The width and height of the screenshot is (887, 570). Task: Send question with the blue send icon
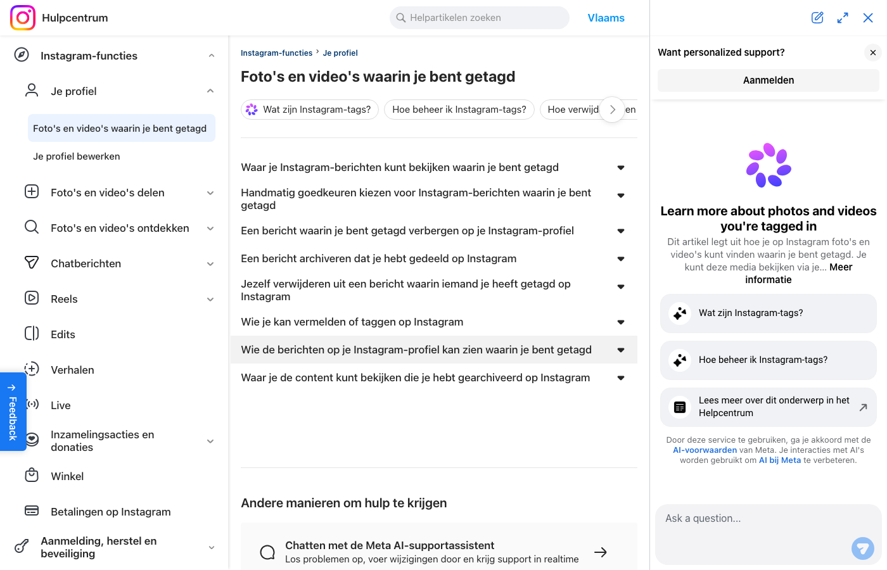point(863,548)
